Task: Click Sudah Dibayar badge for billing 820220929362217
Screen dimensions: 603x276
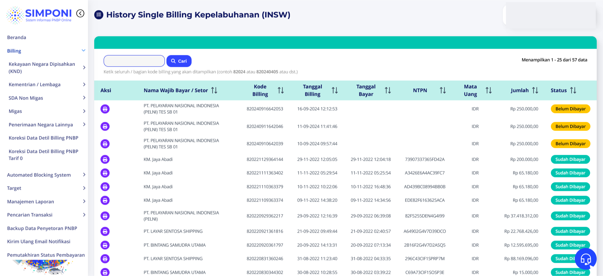Action: click(570, 216)
